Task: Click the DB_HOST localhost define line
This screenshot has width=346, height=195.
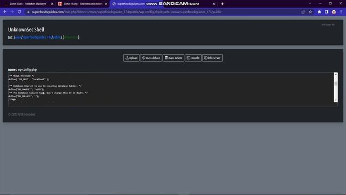Action: coord(29,79)
